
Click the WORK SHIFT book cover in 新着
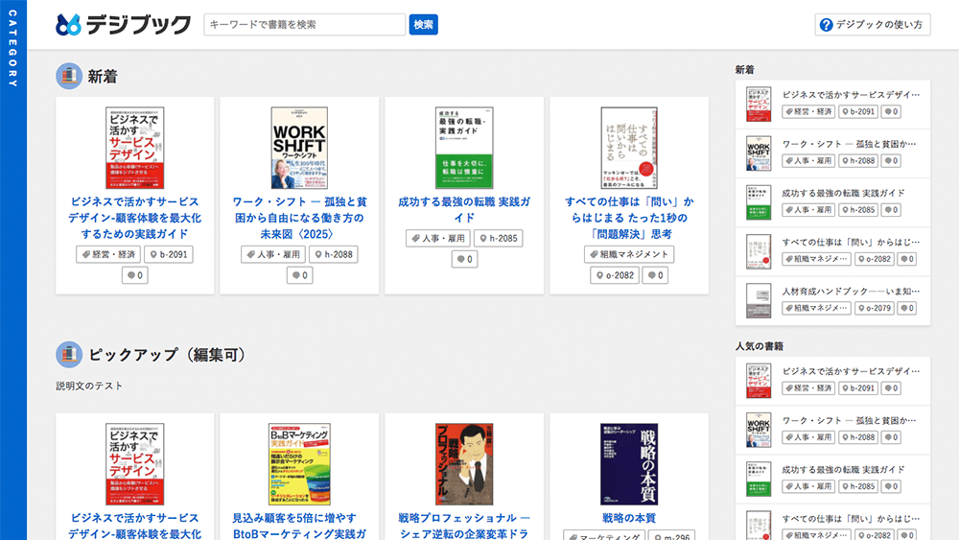click(300, 147)
